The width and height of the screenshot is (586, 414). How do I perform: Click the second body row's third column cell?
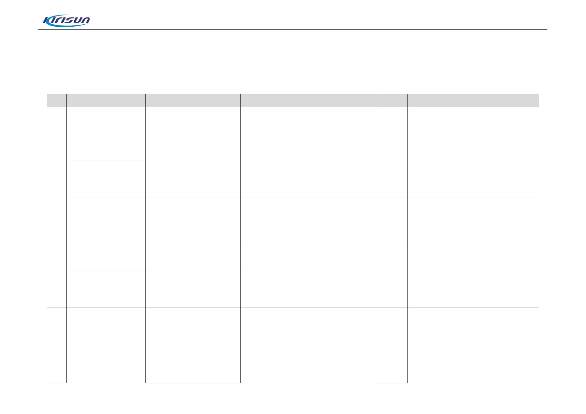click(193, 179)
